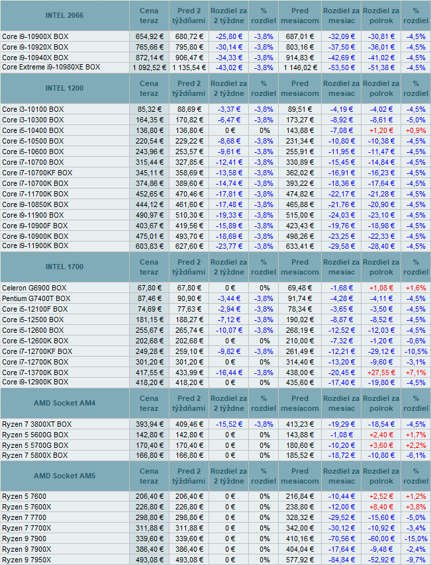
Task: Click the Ryzen 7 5800X BOX row name
Action: point(34,455)
